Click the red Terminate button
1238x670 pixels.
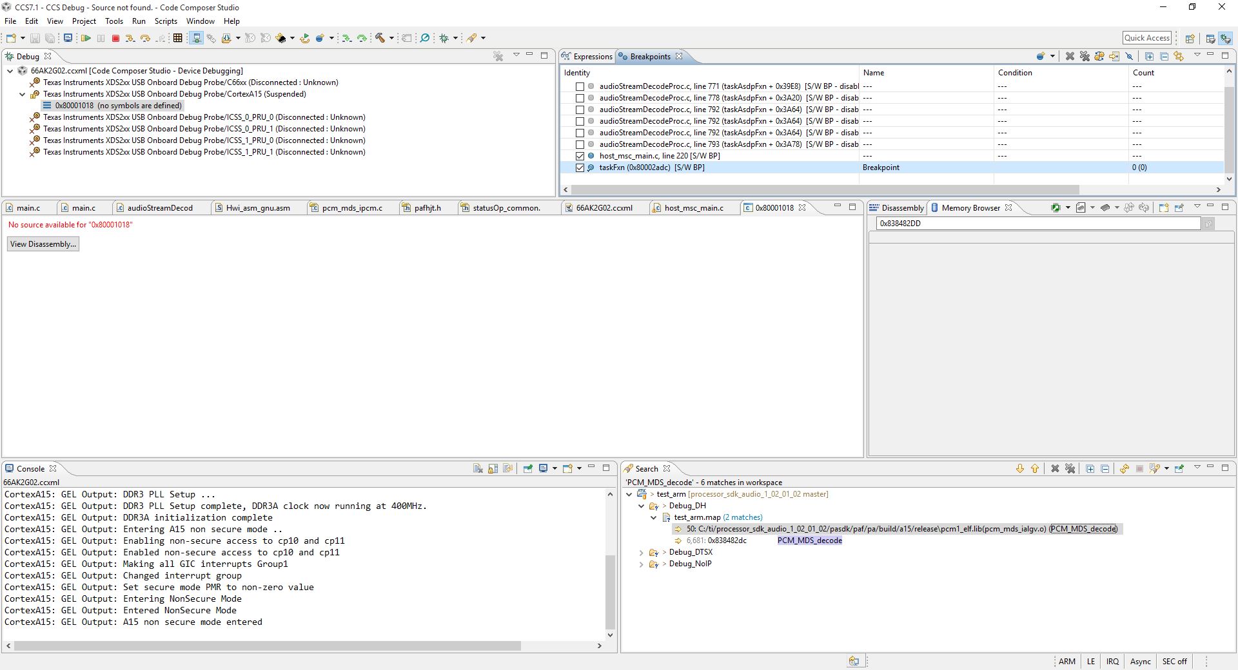coord(115,38)
